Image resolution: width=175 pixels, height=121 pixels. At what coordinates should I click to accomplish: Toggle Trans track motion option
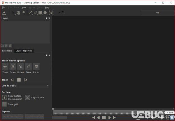pyautogui.click(x=5, y=66)
